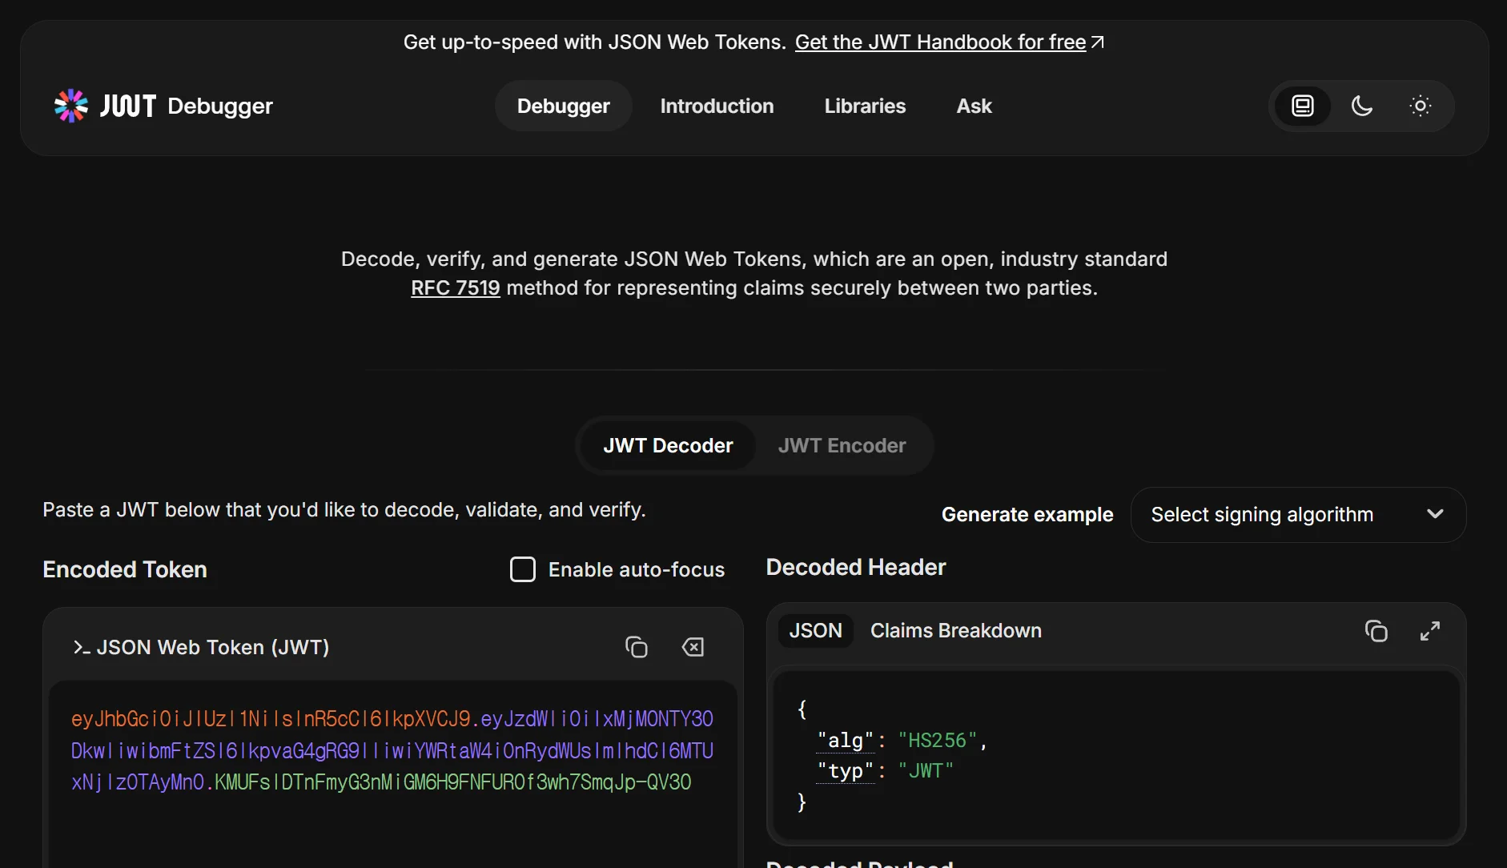Click the Decoded Header heading
This screenshot has height=868, width=1507.
point(856,567)
